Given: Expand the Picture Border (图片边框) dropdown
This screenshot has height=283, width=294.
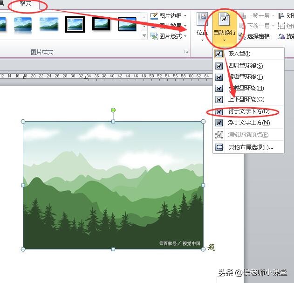Looking at the screenshot, I should 185,15.
